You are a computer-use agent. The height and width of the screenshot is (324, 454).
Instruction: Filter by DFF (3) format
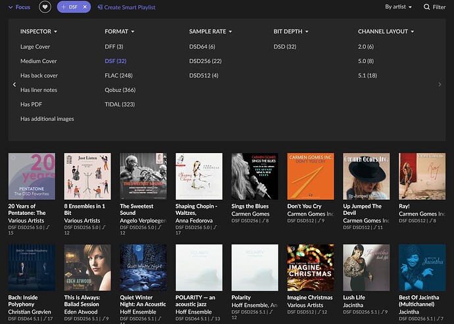pyautogui.click(x=114, y=47)
